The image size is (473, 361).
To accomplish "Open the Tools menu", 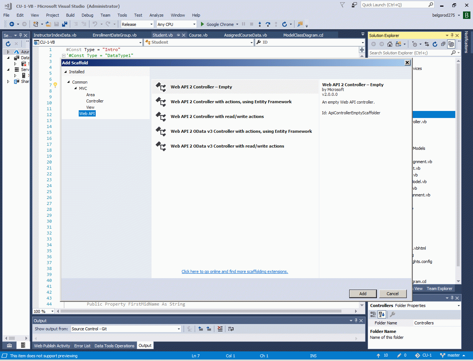I will pos(122,15).
